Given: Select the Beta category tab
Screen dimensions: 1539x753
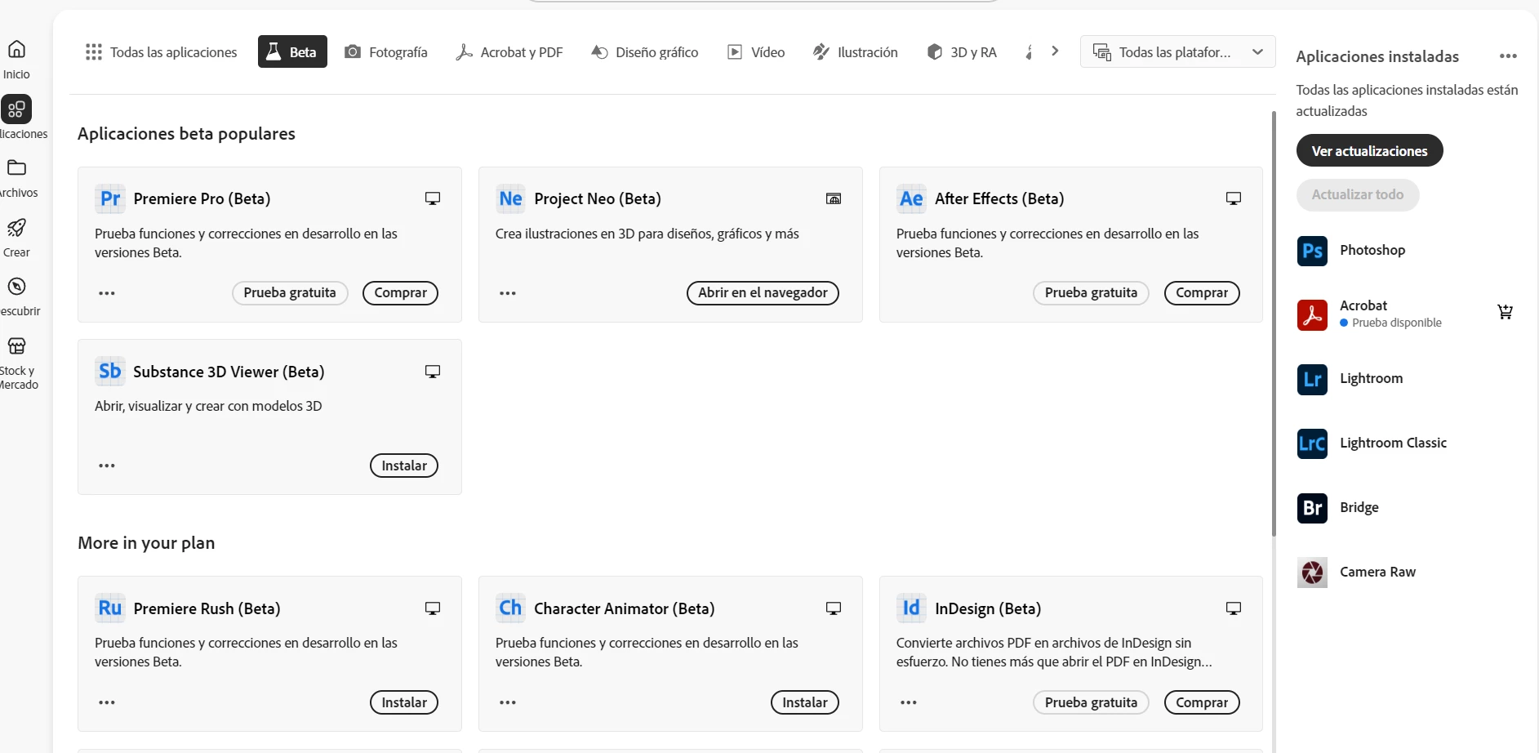Looking at the screenshot, I should click(292, 51).
